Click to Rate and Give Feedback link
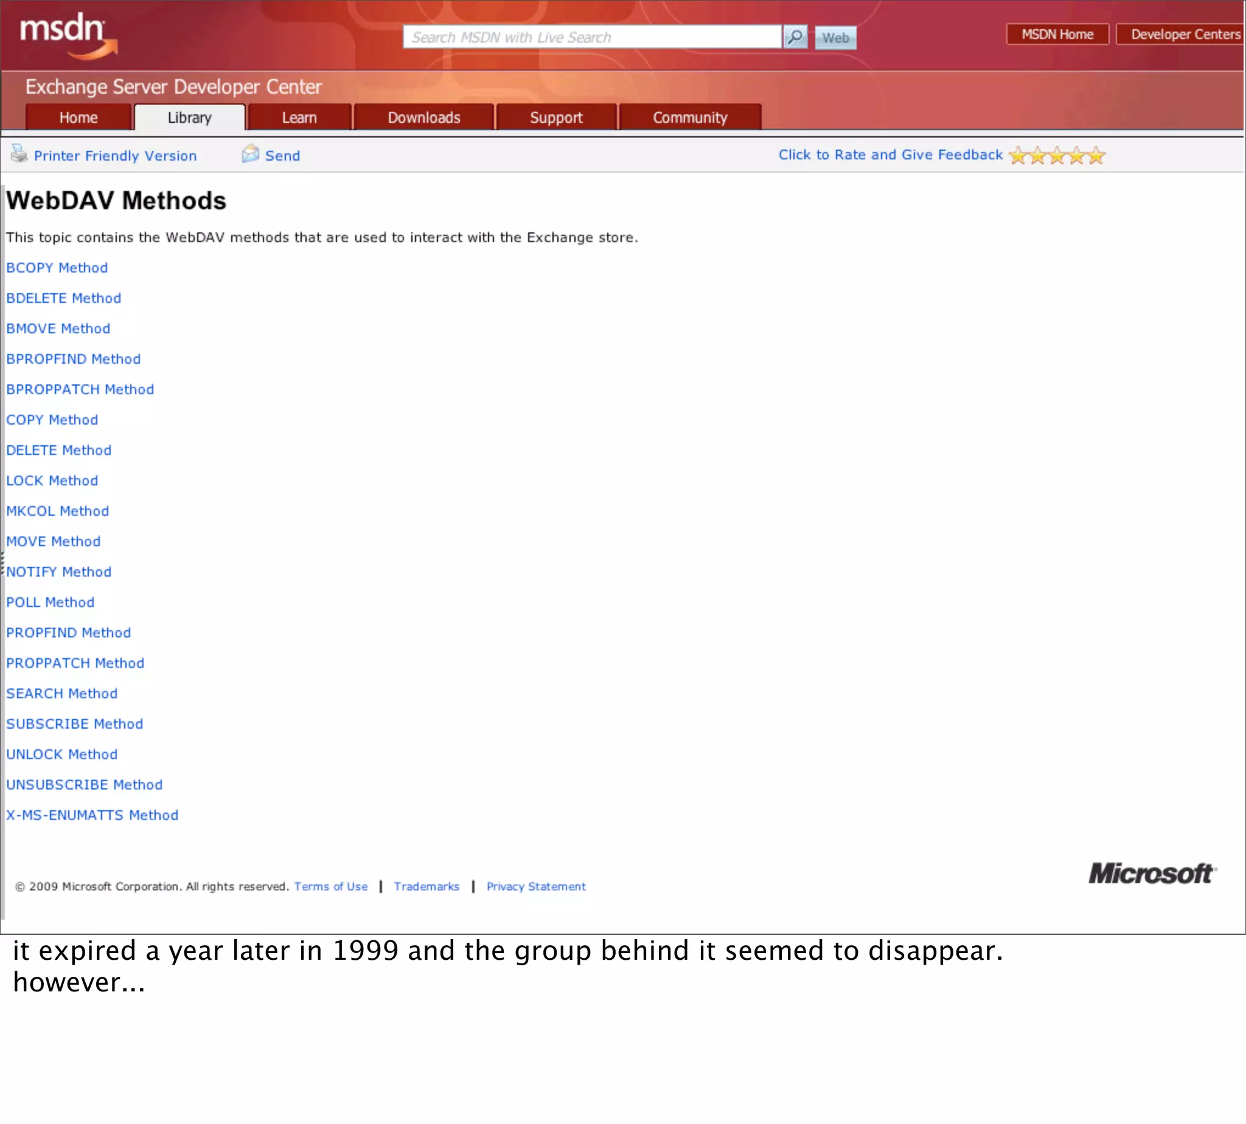Screen dimensions: 1246x1124 click(x=890, y=155)
